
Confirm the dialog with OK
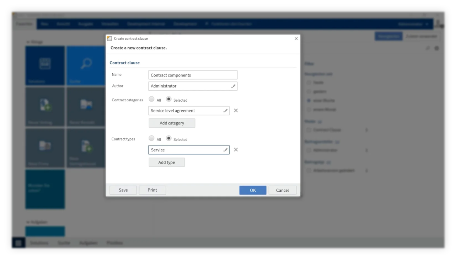[253, 190]
